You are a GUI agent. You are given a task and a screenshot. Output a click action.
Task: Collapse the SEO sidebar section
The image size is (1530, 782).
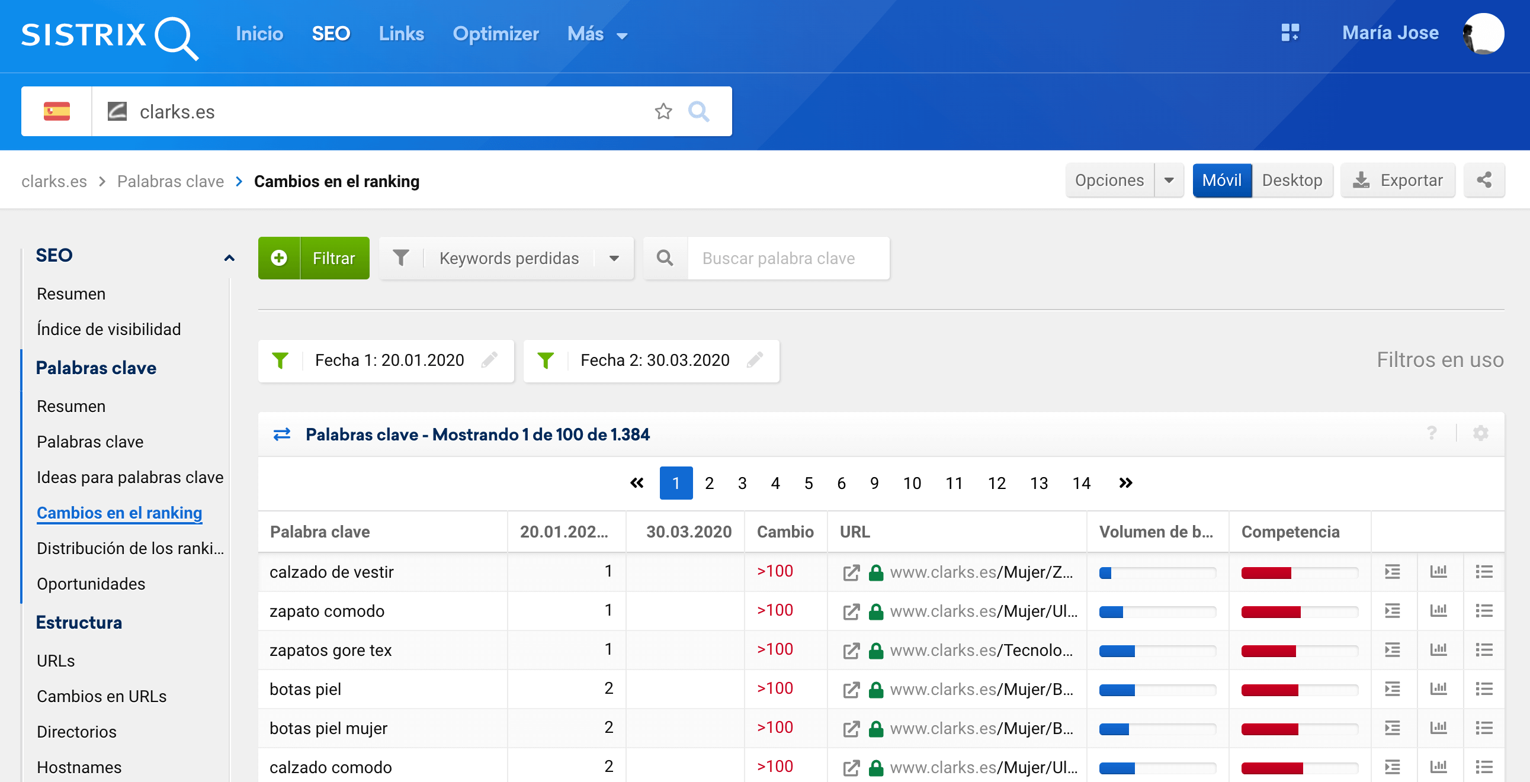[229, 257]
